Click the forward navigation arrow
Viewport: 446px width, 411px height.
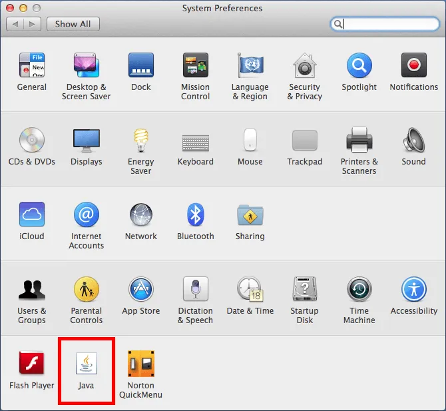coord(33,24)
